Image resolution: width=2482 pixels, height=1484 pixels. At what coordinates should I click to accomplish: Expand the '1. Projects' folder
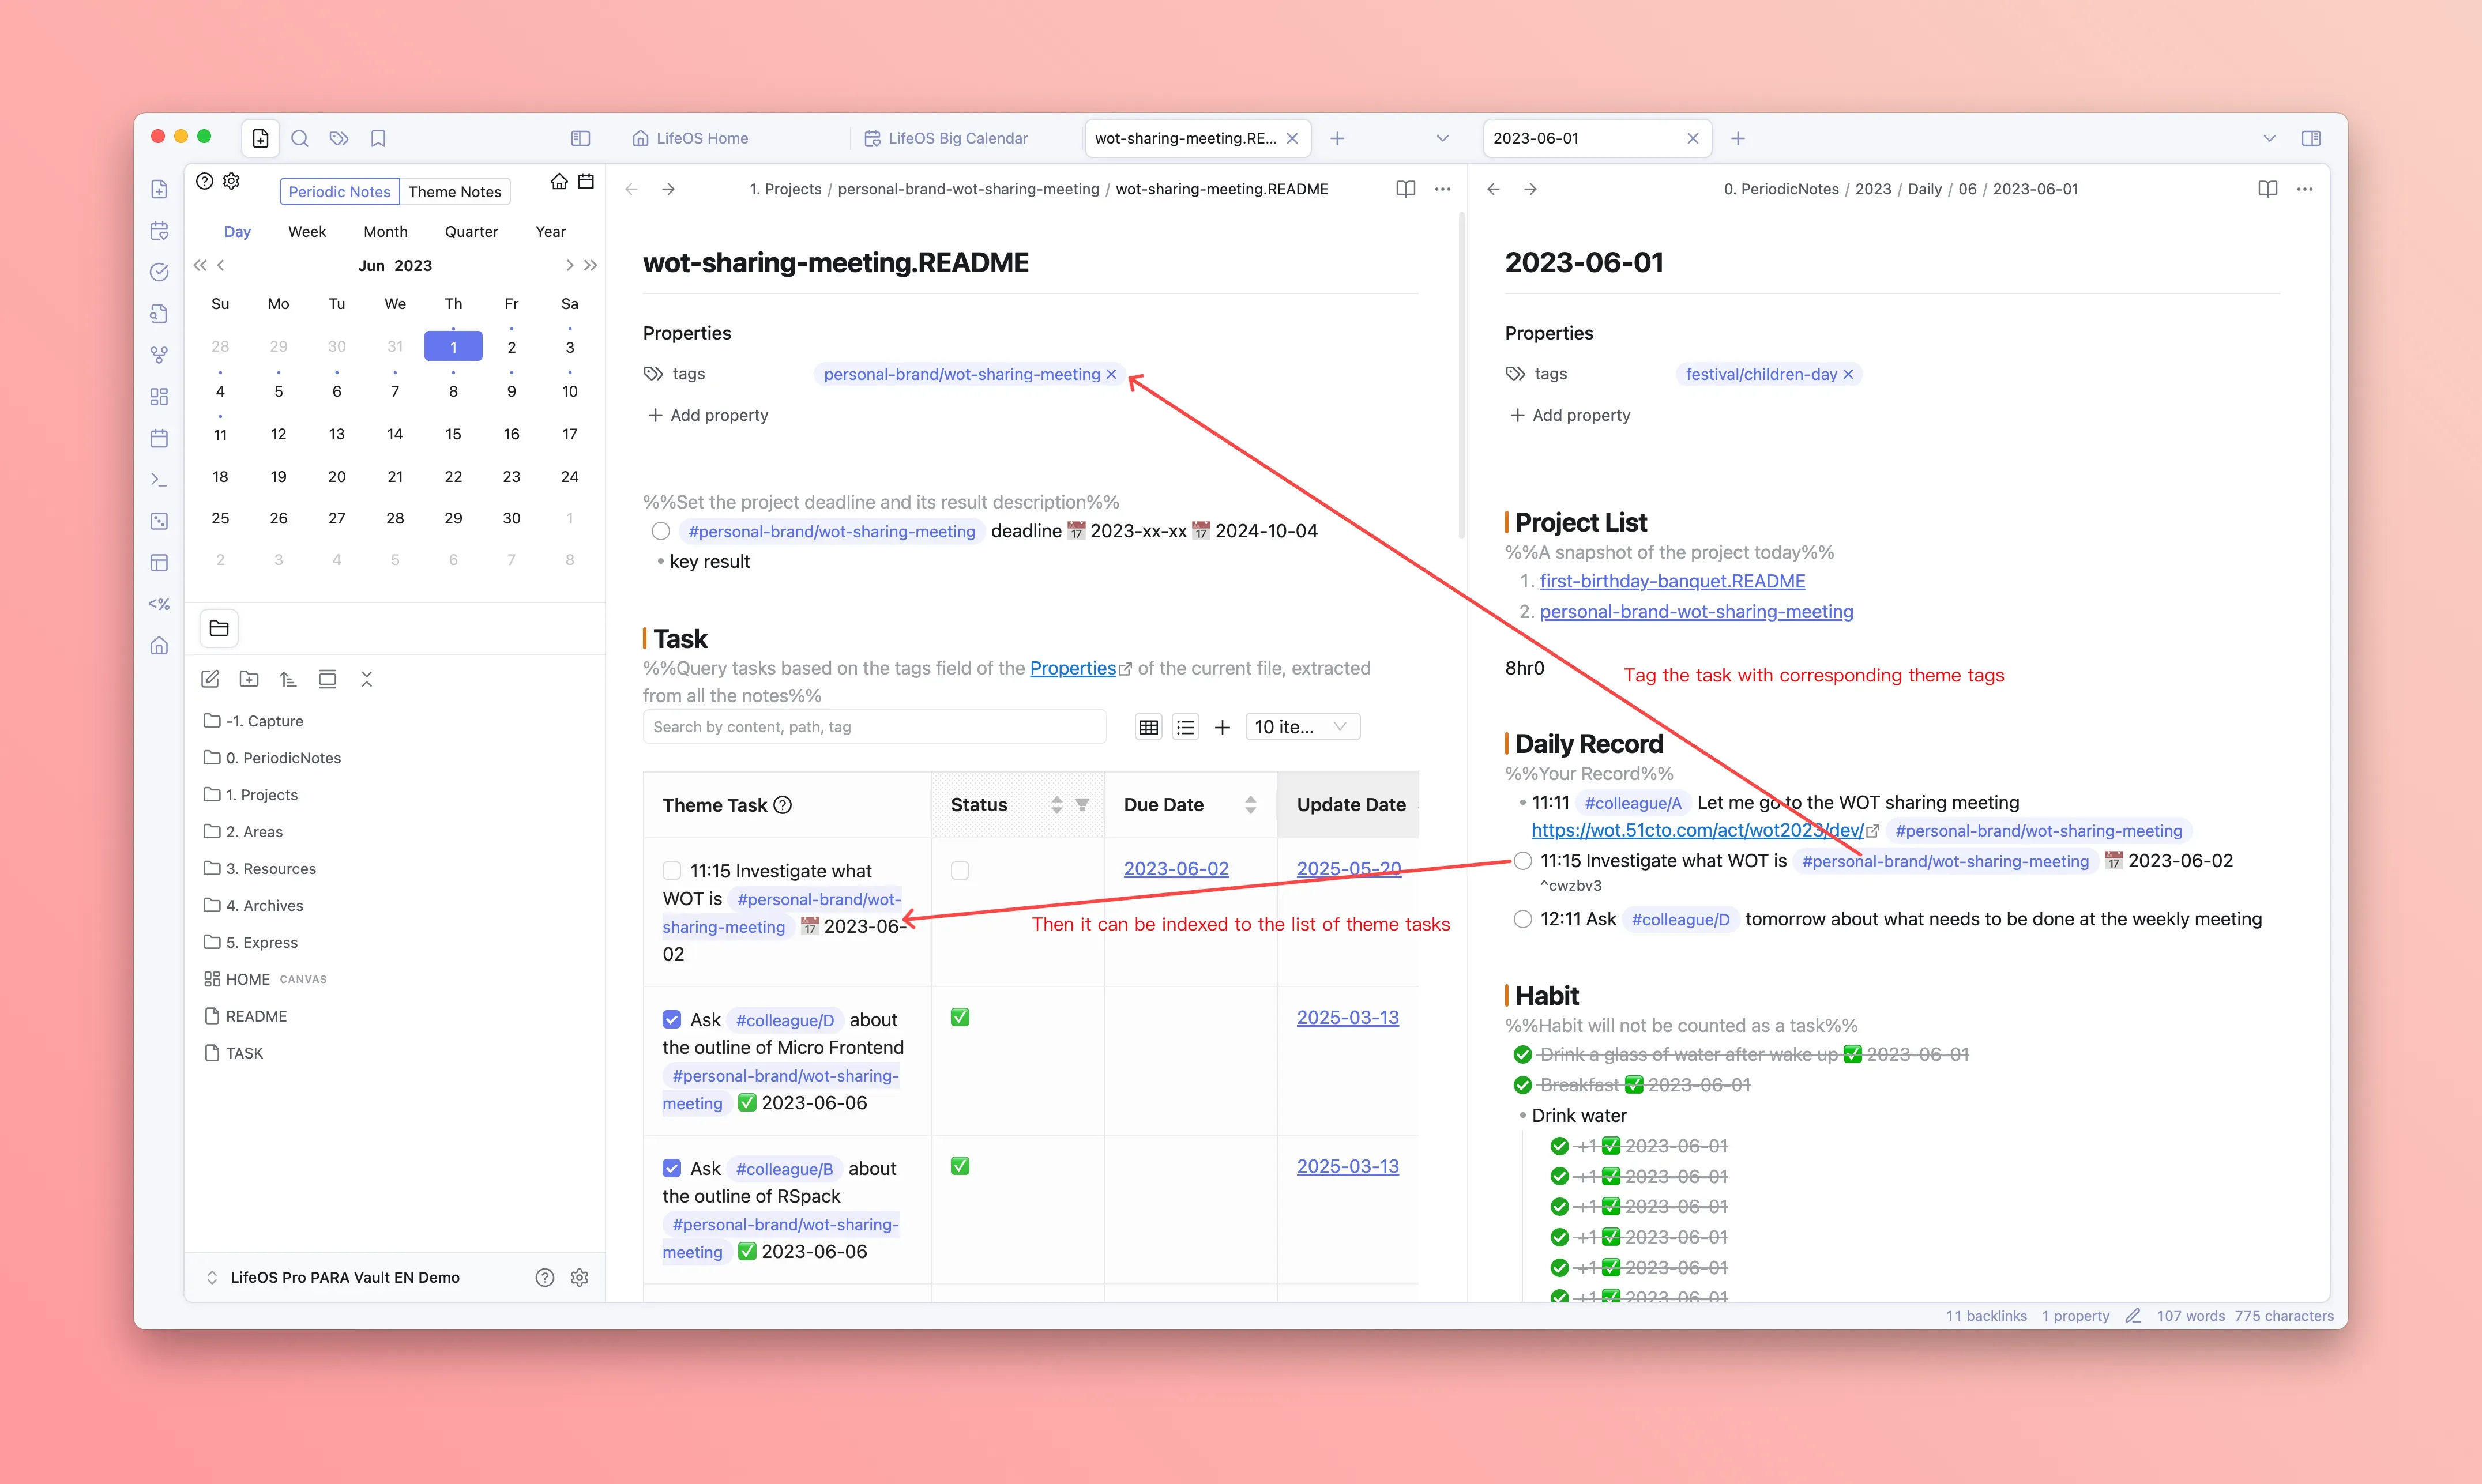click(261, 795)
